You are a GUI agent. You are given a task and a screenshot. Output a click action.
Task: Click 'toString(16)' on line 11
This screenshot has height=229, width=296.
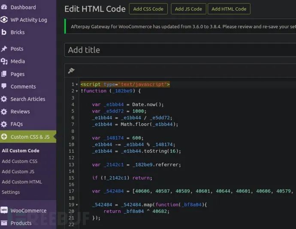click(161, 151)
